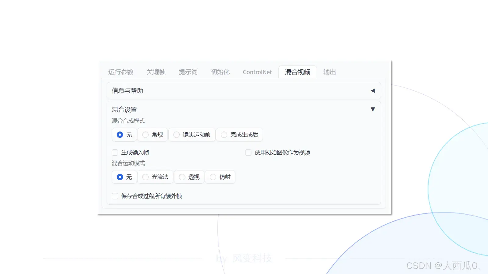The width and height of the screenshot is (488, 274).
Task: Switch to the 运行参数 tab
Action: (x=121, y=72)
